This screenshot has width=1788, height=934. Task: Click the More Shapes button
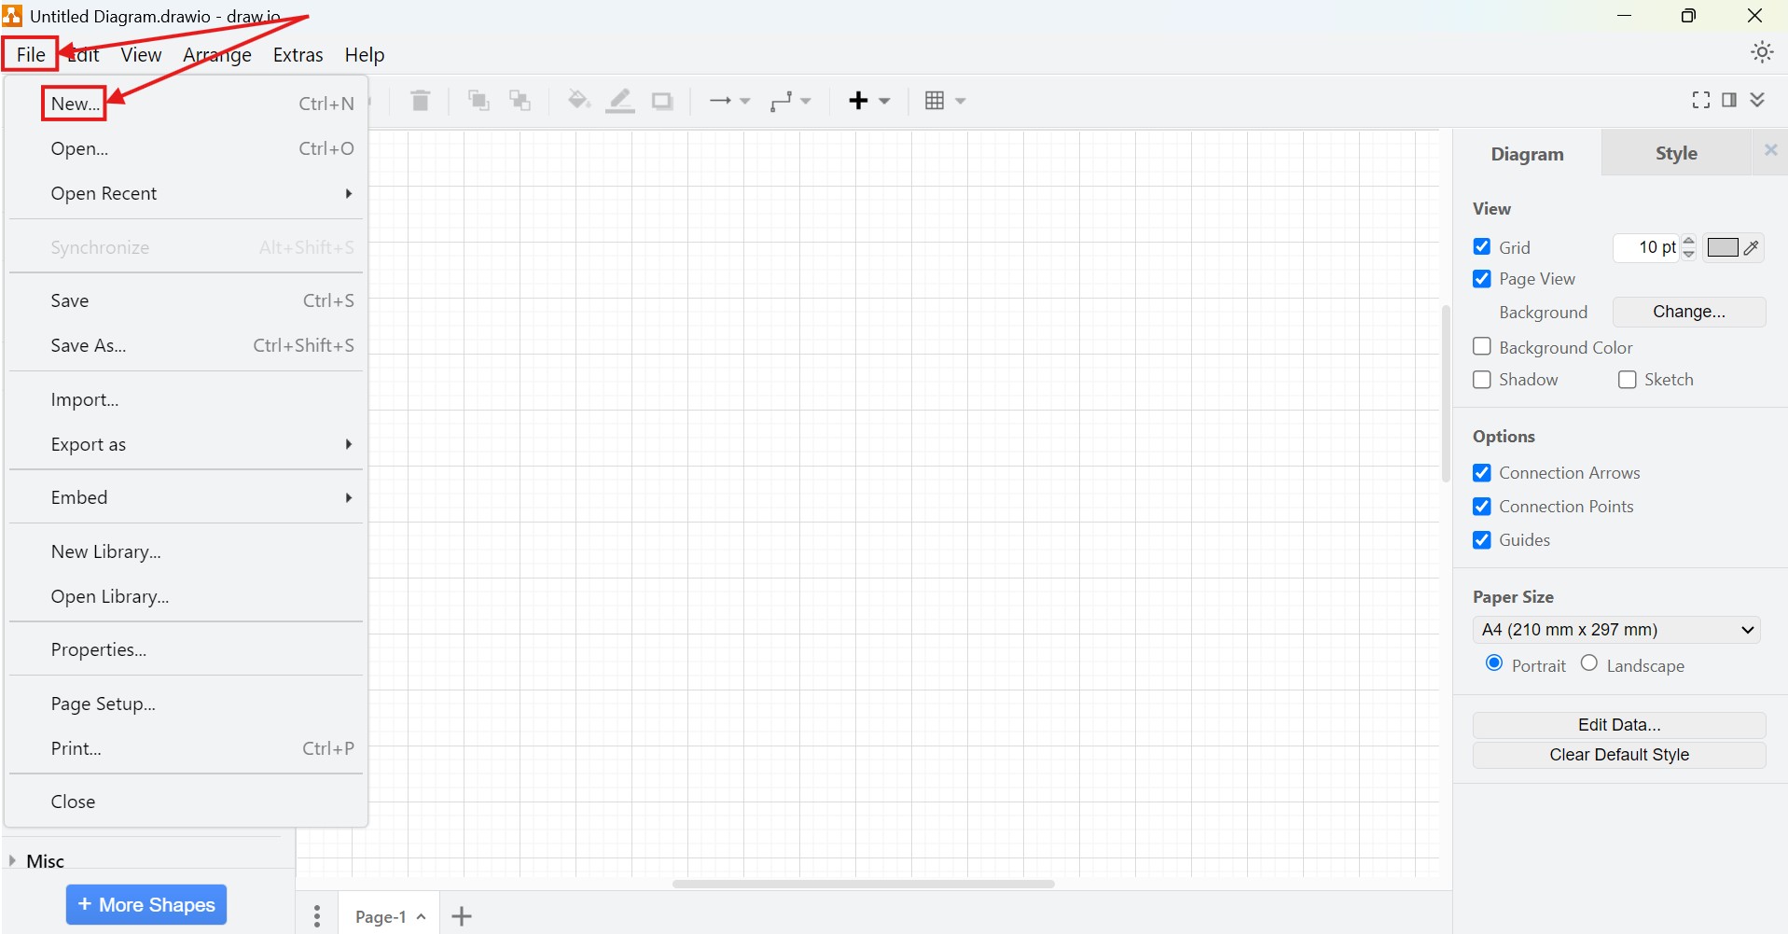[146, 905]
